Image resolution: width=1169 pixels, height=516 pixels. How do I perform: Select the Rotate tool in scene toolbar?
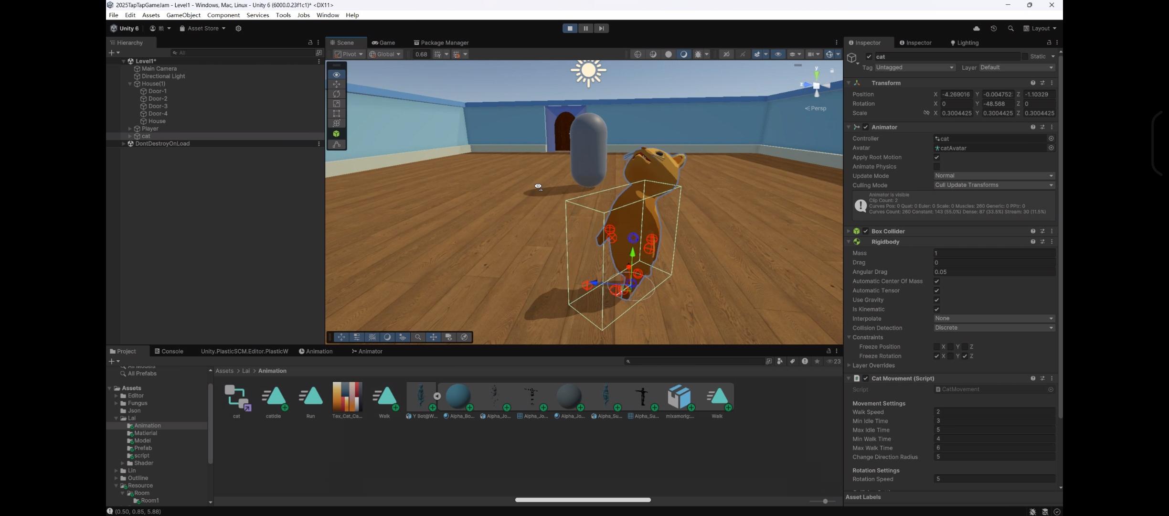point(337,94)
